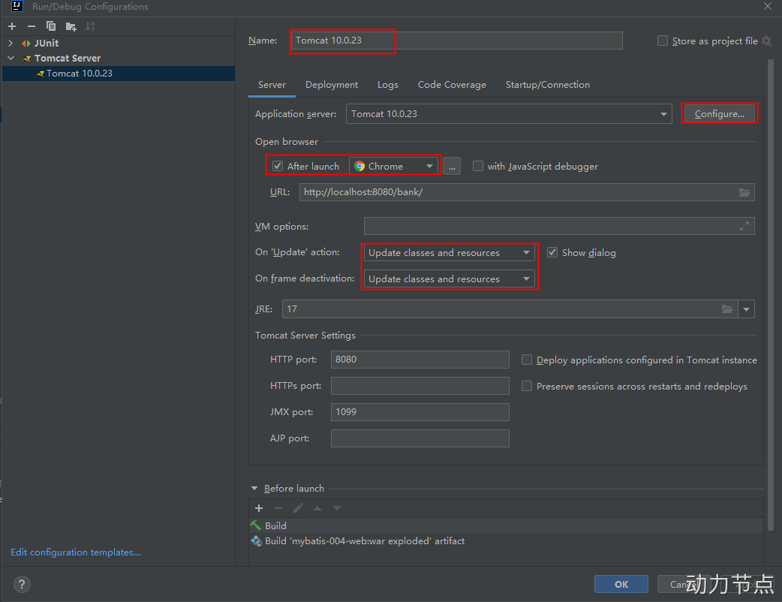Open the On 'Update' action dropdown
Viewport: 782px width, 602px height.
click(450, 253)
